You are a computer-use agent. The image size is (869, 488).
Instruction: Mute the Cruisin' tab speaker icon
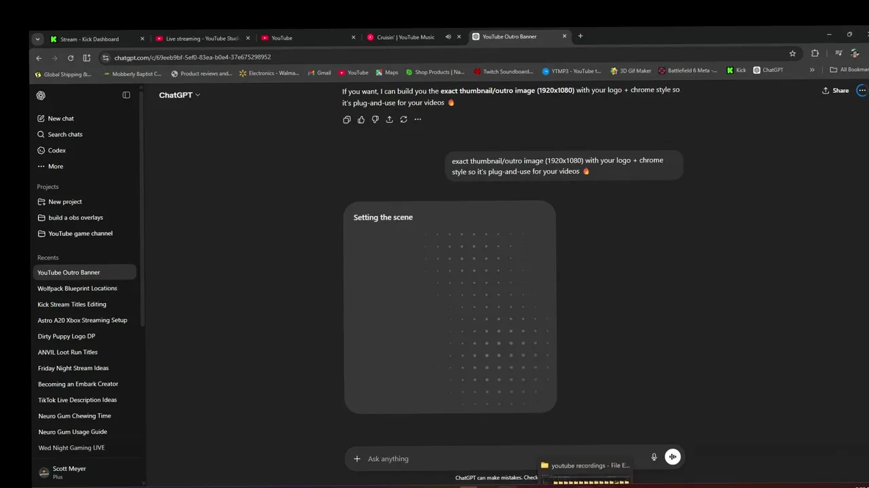pos(448,37)
